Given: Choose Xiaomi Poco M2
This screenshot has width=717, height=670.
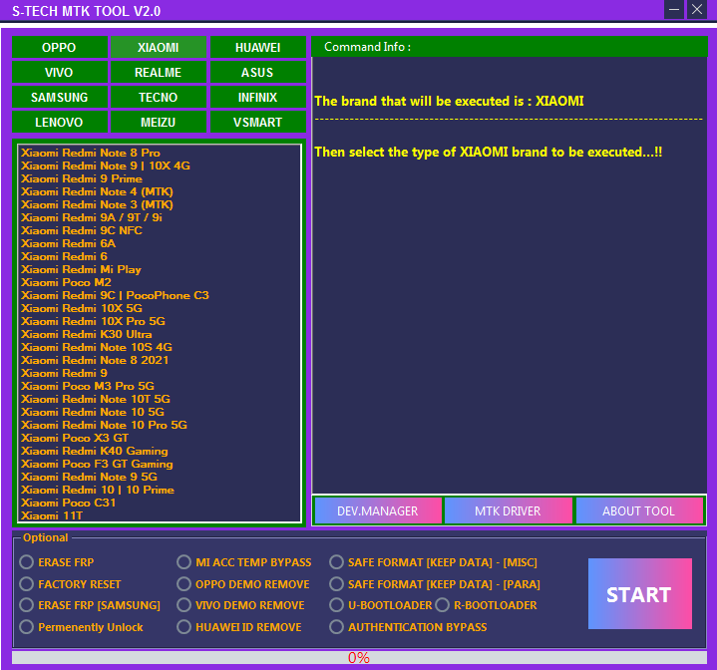Looking at the screenshot, I should click(x=160, y=282).
